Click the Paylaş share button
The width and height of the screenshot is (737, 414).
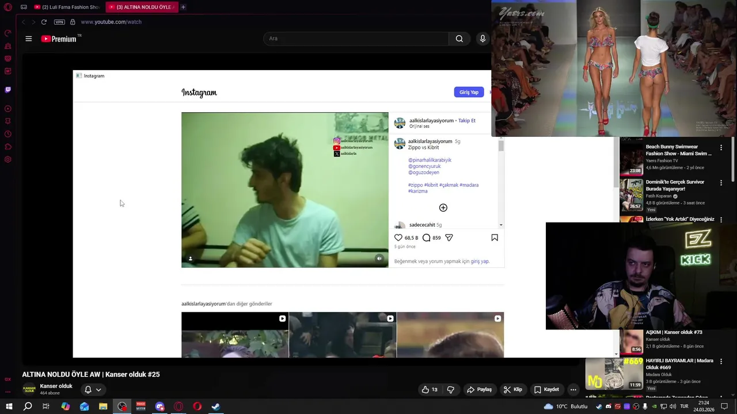pos(479,389)
